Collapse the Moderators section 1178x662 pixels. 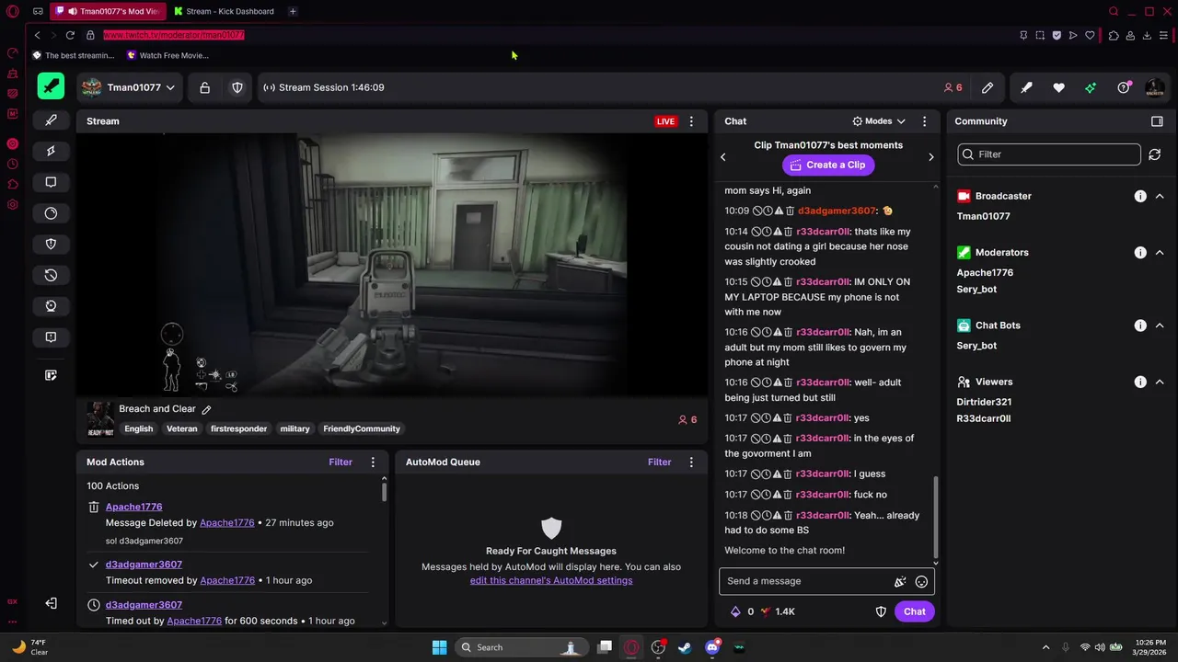click(1160, 253)
